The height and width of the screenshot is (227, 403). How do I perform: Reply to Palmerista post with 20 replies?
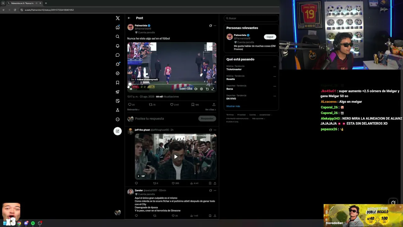click(131, 105)
